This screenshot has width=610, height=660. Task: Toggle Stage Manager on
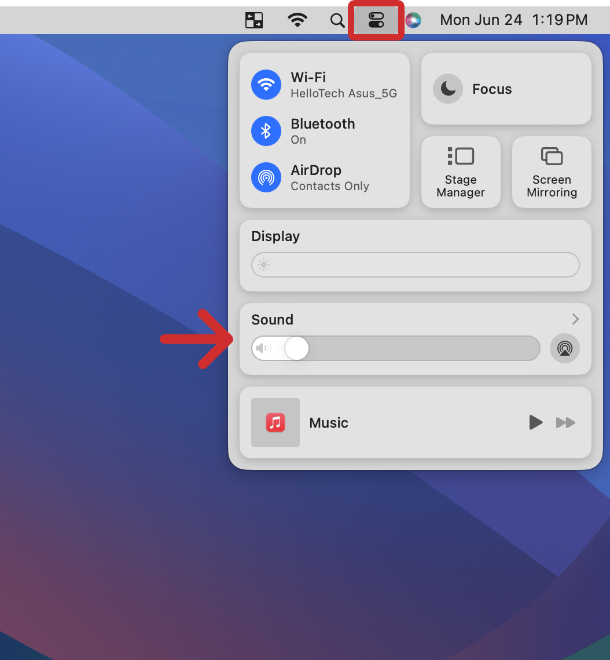click(461, 172)
